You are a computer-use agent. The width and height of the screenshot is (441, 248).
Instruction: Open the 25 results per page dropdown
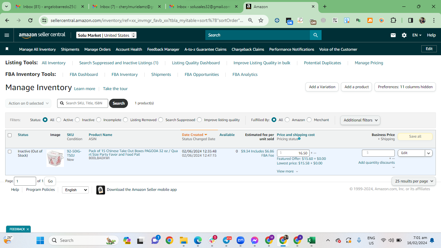point(414,181)
